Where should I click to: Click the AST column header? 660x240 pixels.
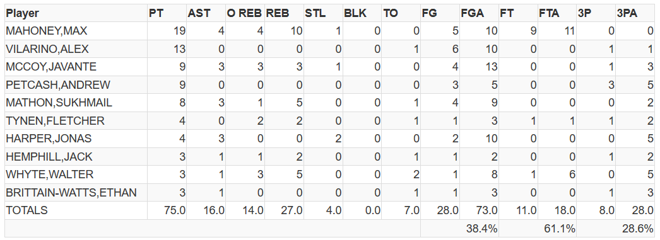pos(199,13)
